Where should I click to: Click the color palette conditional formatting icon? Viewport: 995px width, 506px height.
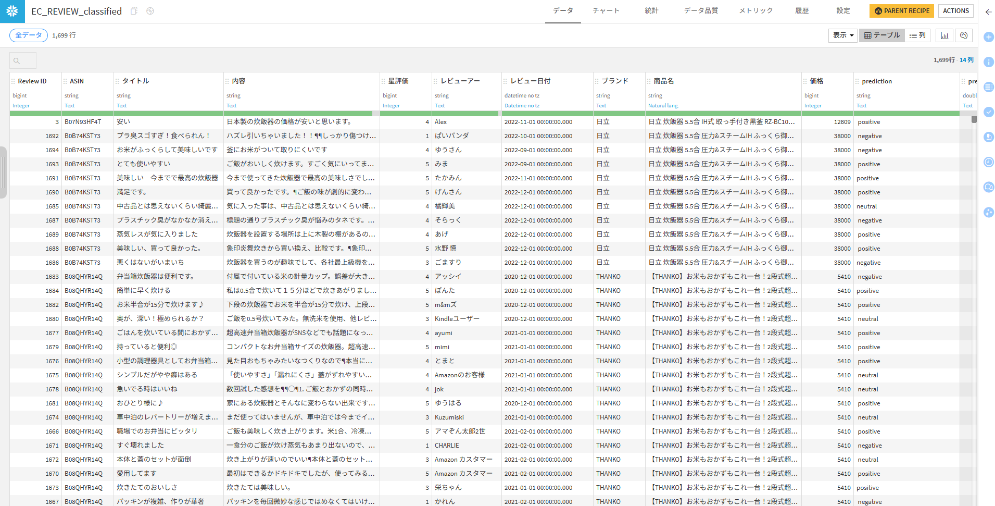[x=964, y=35]
